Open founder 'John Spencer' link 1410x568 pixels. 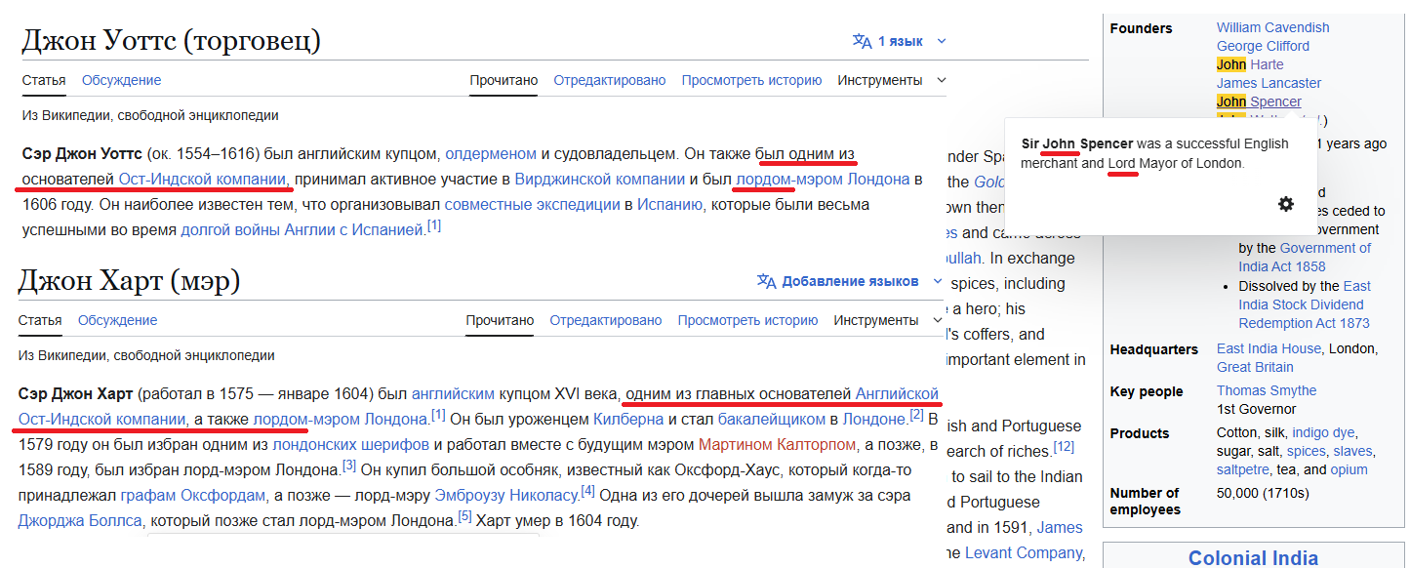point(1259,101)
